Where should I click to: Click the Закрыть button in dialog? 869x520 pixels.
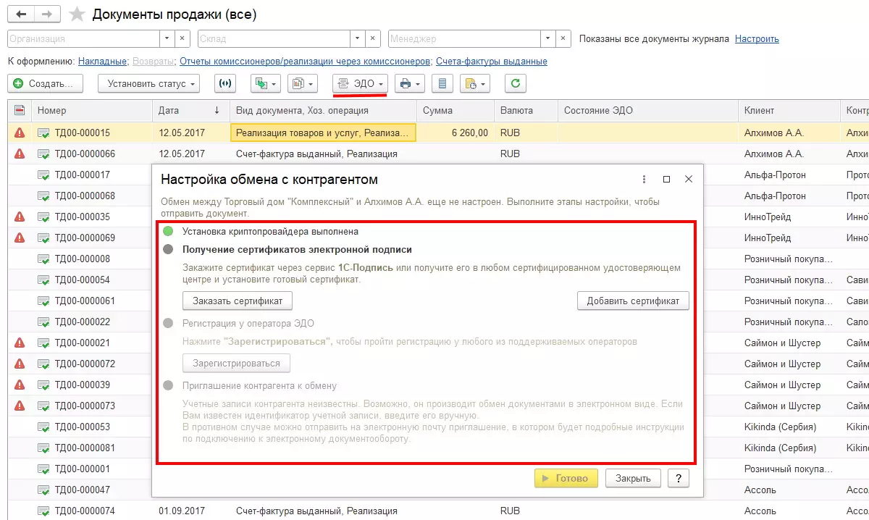(633, 478)
